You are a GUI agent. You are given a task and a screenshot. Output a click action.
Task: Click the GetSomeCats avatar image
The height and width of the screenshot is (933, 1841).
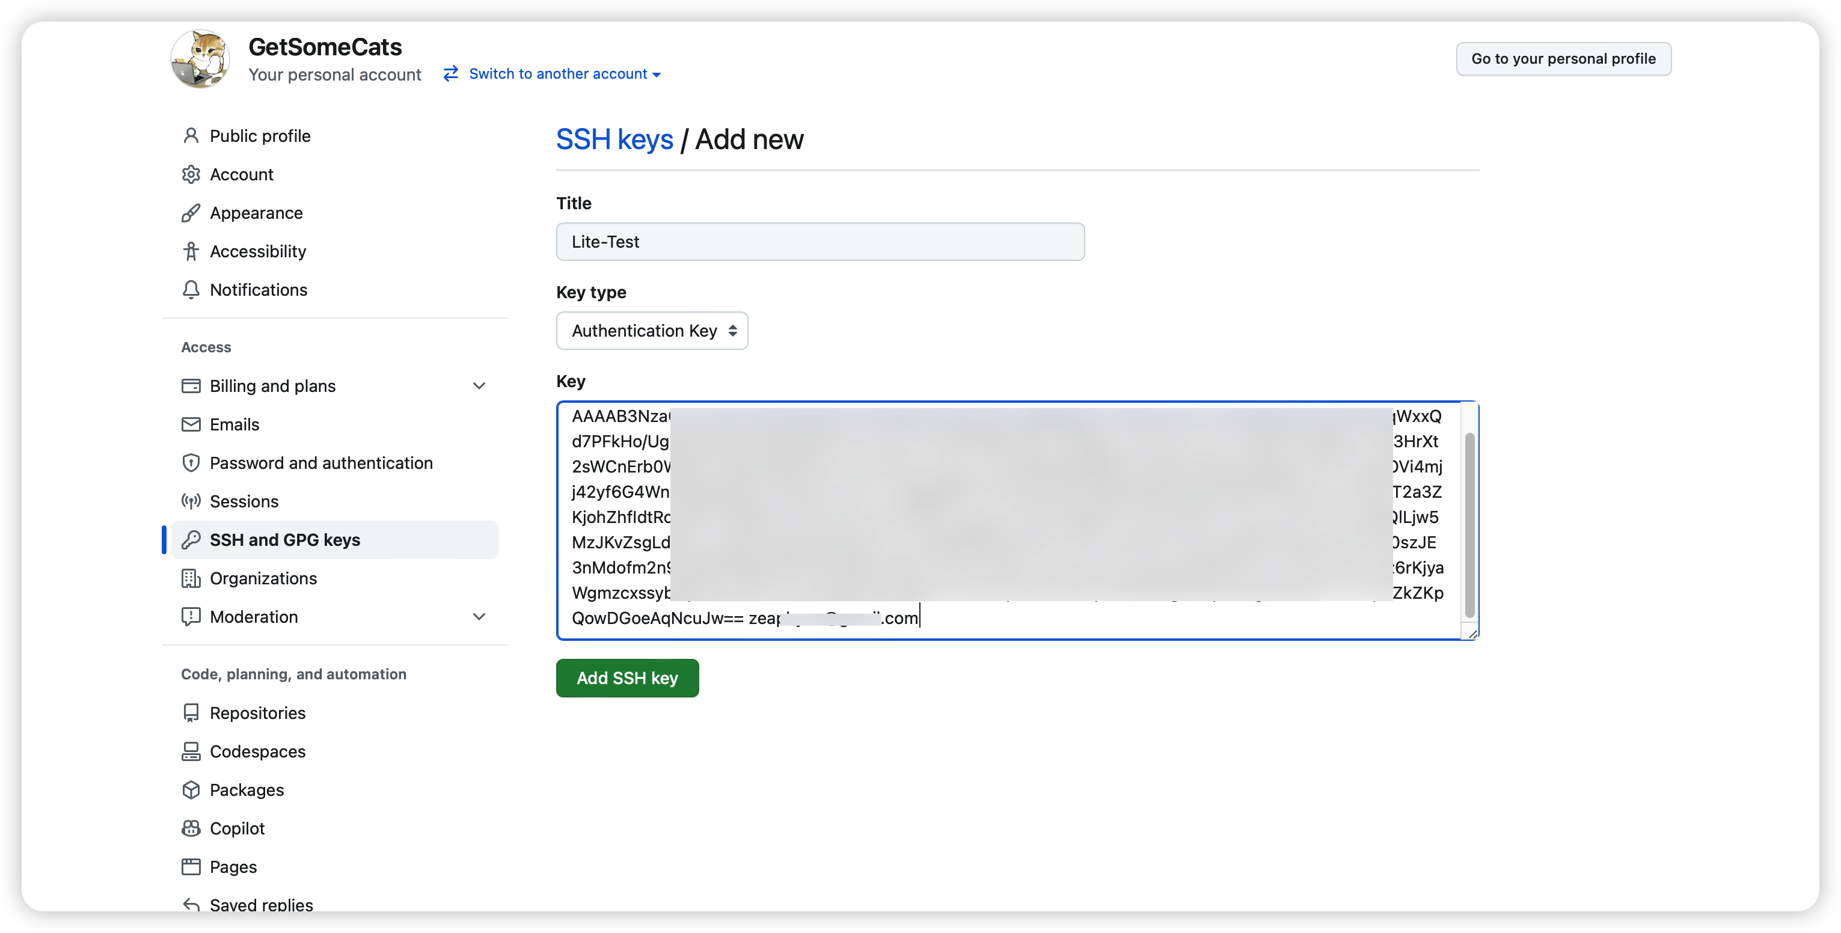(x=200, y=60)
